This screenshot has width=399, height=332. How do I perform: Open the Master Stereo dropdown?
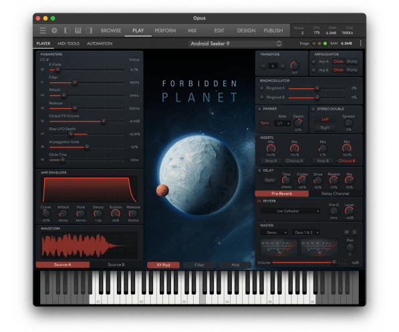click(x=274, y=232)
